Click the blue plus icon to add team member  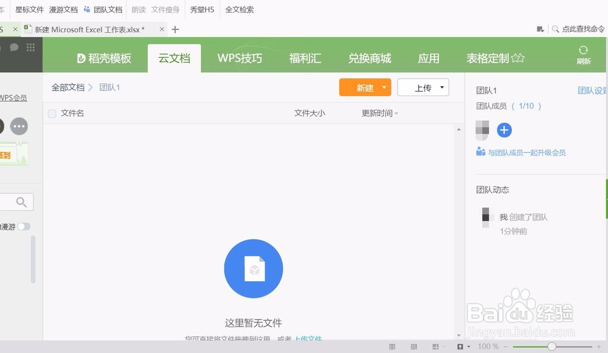[505, 130]
